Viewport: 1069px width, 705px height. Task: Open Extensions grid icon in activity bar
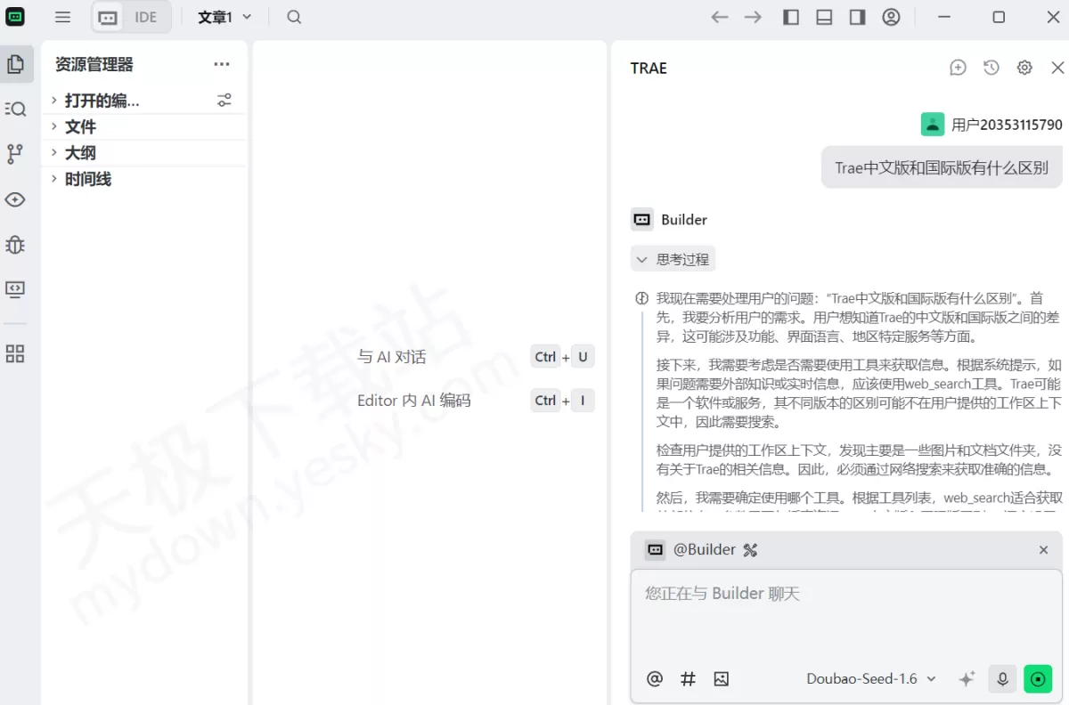click(x=15, y=353)
